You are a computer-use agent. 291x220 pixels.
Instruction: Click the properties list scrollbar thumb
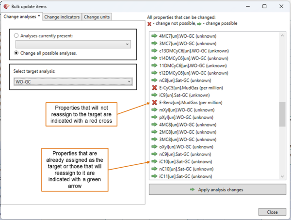282,113
